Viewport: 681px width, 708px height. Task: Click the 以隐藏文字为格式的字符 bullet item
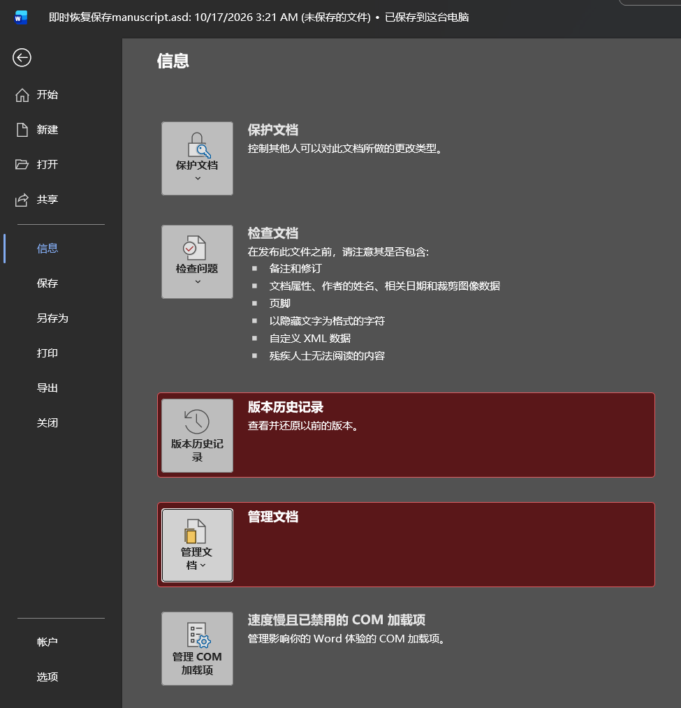tap(327, 321)
